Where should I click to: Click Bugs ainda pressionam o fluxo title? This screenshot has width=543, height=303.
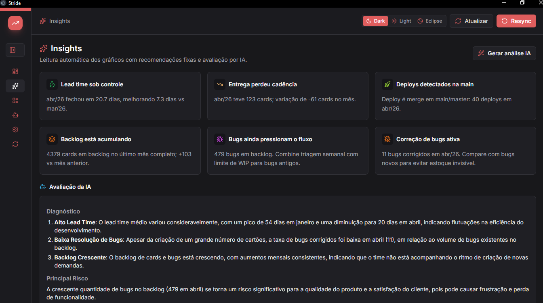(270, 139)
